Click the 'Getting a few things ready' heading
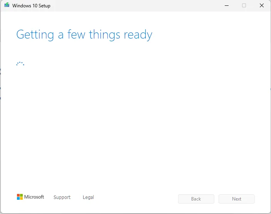This screenshot has height=214, width=271. tap(84, 35)
